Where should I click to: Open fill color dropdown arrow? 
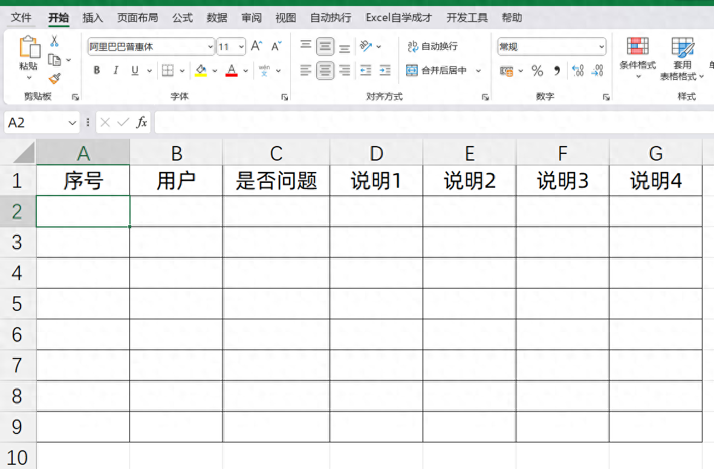215,71
